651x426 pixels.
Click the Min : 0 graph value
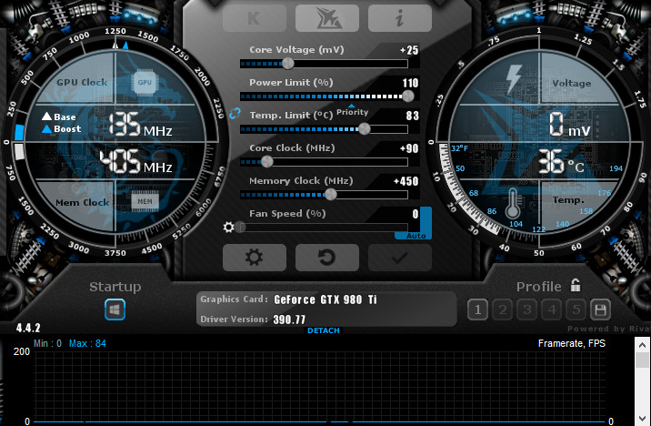47,343
